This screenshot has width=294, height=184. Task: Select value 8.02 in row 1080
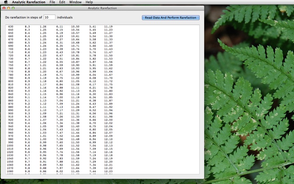60,171
